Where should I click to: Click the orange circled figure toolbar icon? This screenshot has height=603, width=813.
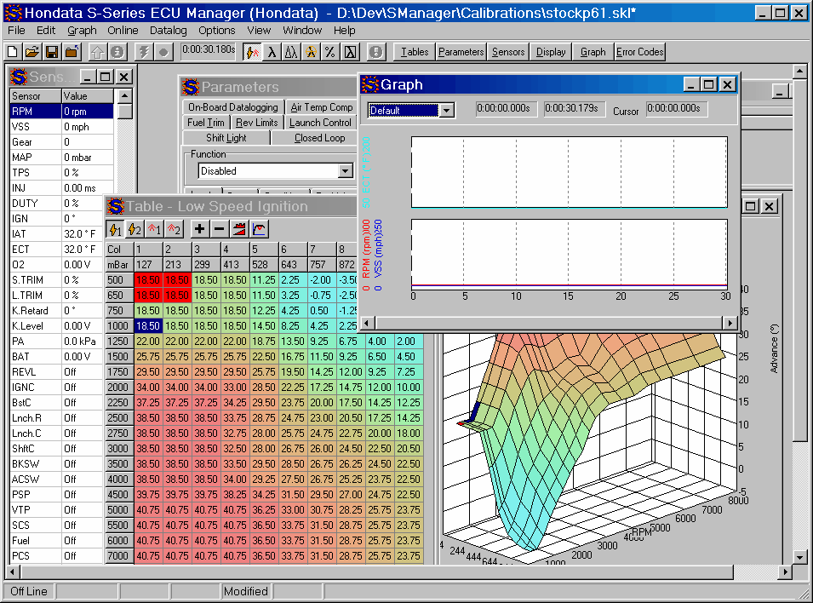pos(311,52)
